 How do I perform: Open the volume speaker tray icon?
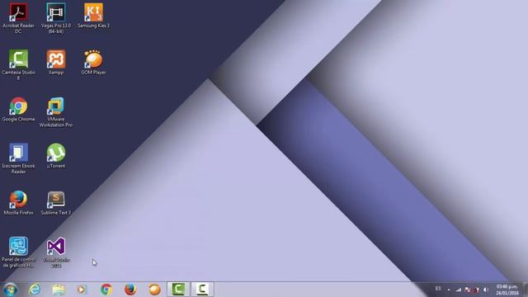click(486, 290)
